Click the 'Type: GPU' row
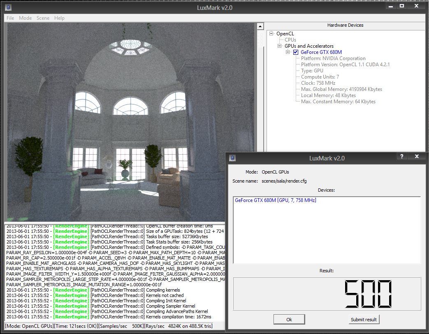429x334 pixels. coord(312,71)
